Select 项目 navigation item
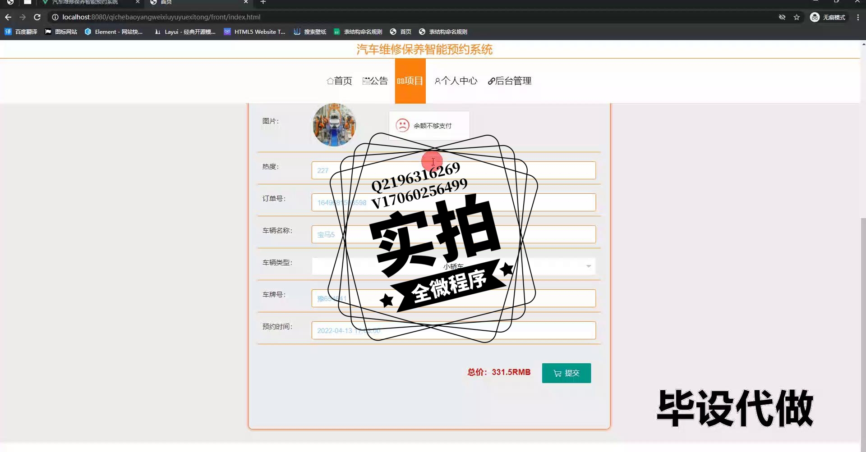The image size is (866, 452). tap(410, 81)
